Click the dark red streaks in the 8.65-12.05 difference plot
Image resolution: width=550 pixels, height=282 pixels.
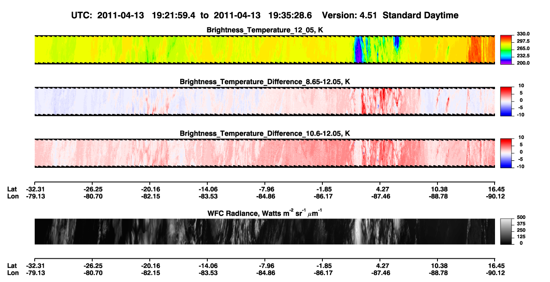tap(383, 101)
